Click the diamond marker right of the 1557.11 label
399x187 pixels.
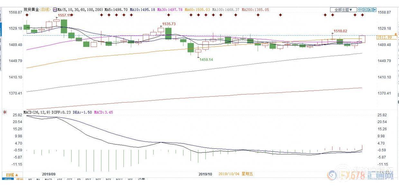tap(72, 15)
